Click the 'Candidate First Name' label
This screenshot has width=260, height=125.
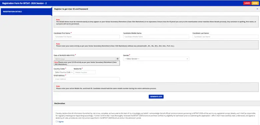(62, 33)
